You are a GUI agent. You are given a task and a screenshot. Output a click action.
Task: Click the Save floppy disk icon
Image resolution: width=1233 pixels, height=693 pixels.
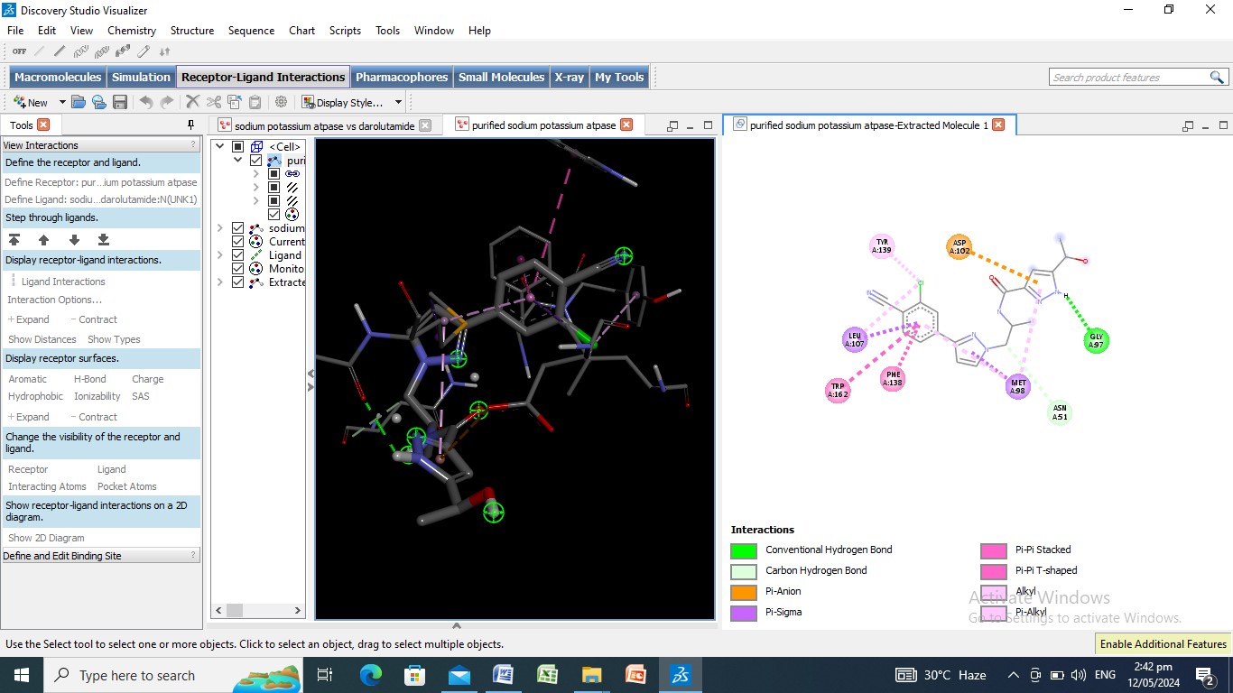[120, 103]
